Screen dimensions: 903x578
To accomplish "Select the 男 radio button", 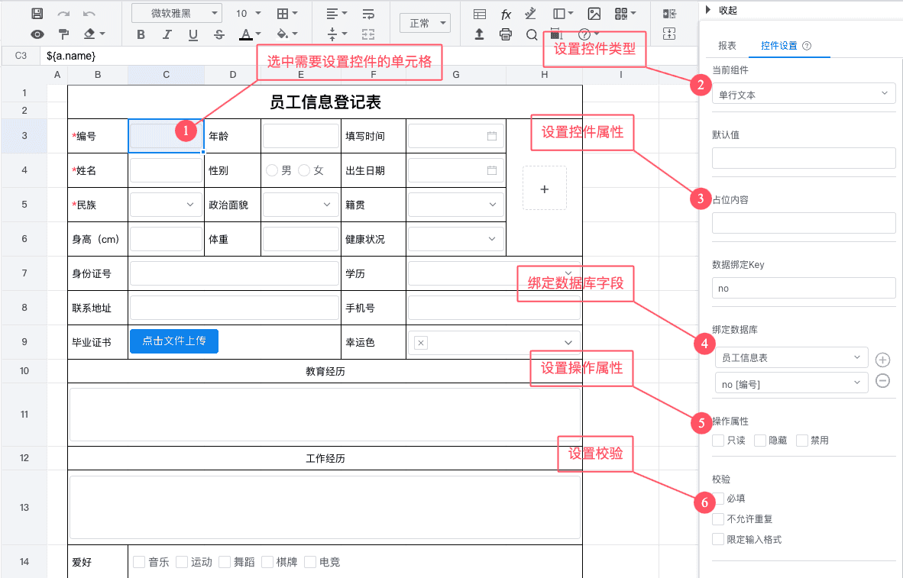I will click(x=272, y=170).
